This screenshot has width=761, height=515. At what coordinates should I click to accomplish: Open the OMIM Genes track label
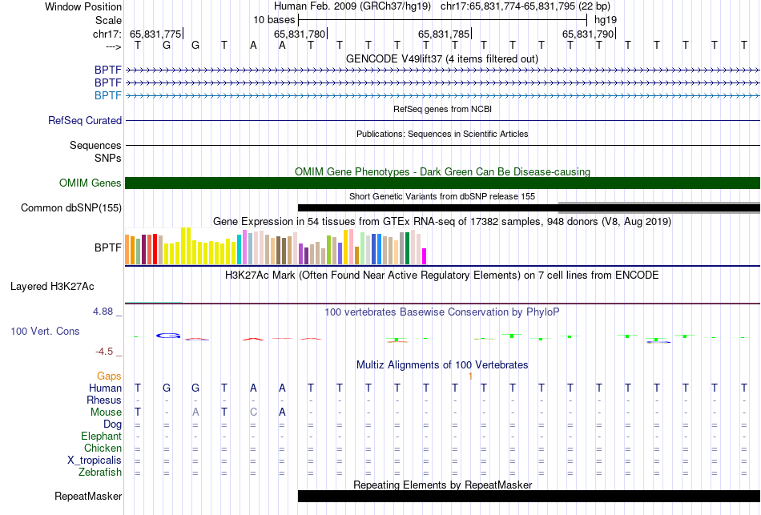[x=91, y=183]
